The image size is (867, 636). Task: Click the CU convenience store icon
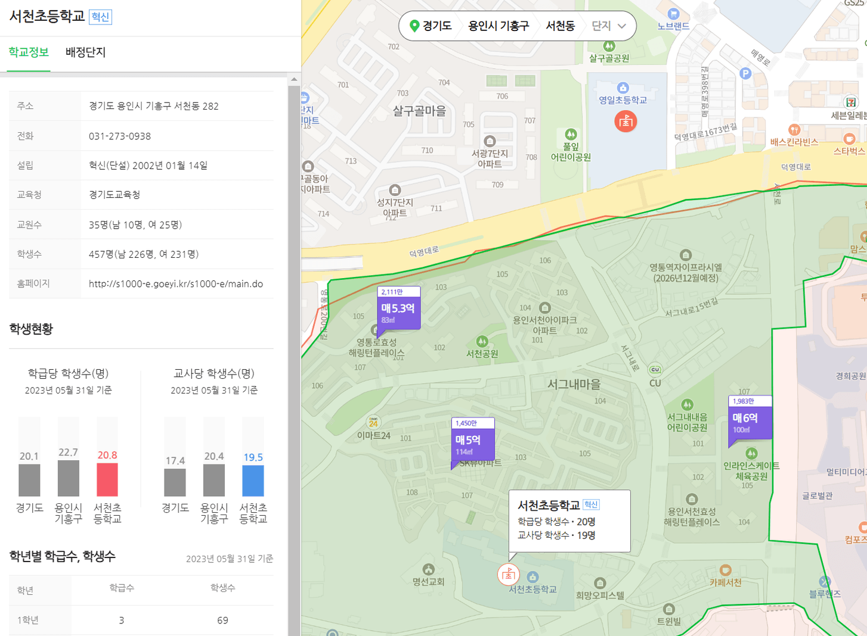click(x=655, y=370)
